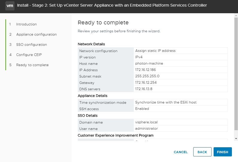Select the SSO configuration step

point(32,45)
